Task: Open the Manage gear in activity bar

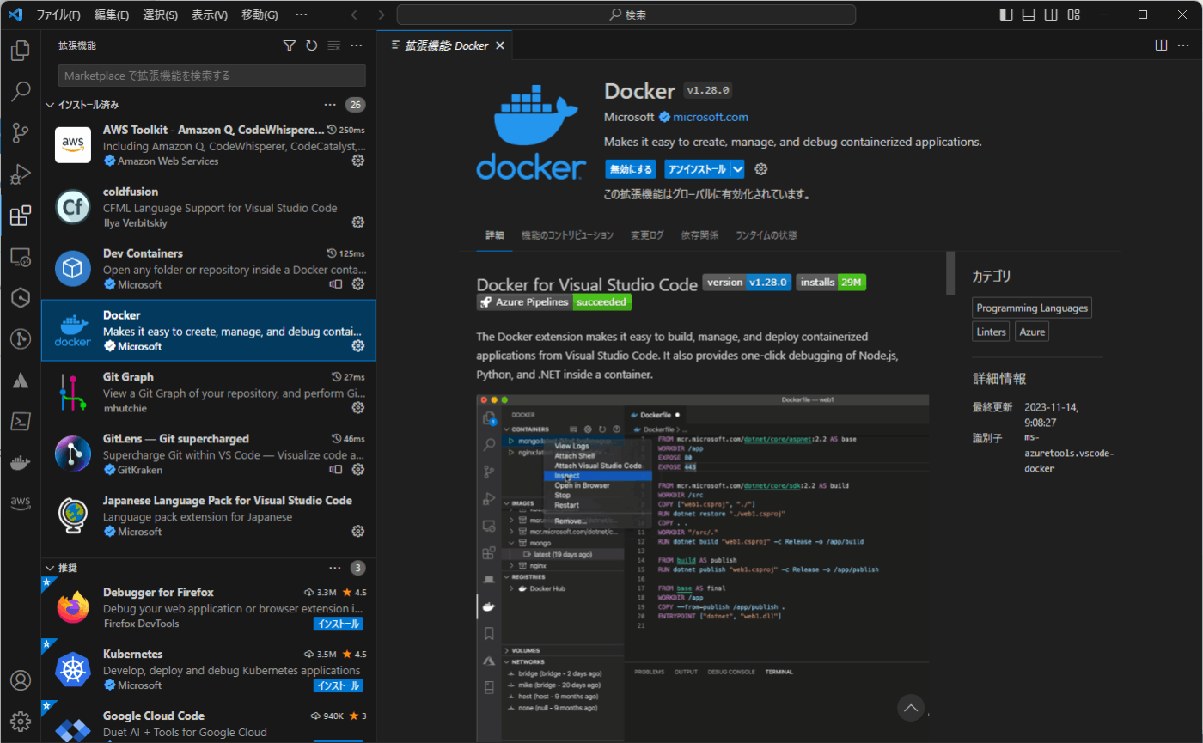Action: pos(21,721)
